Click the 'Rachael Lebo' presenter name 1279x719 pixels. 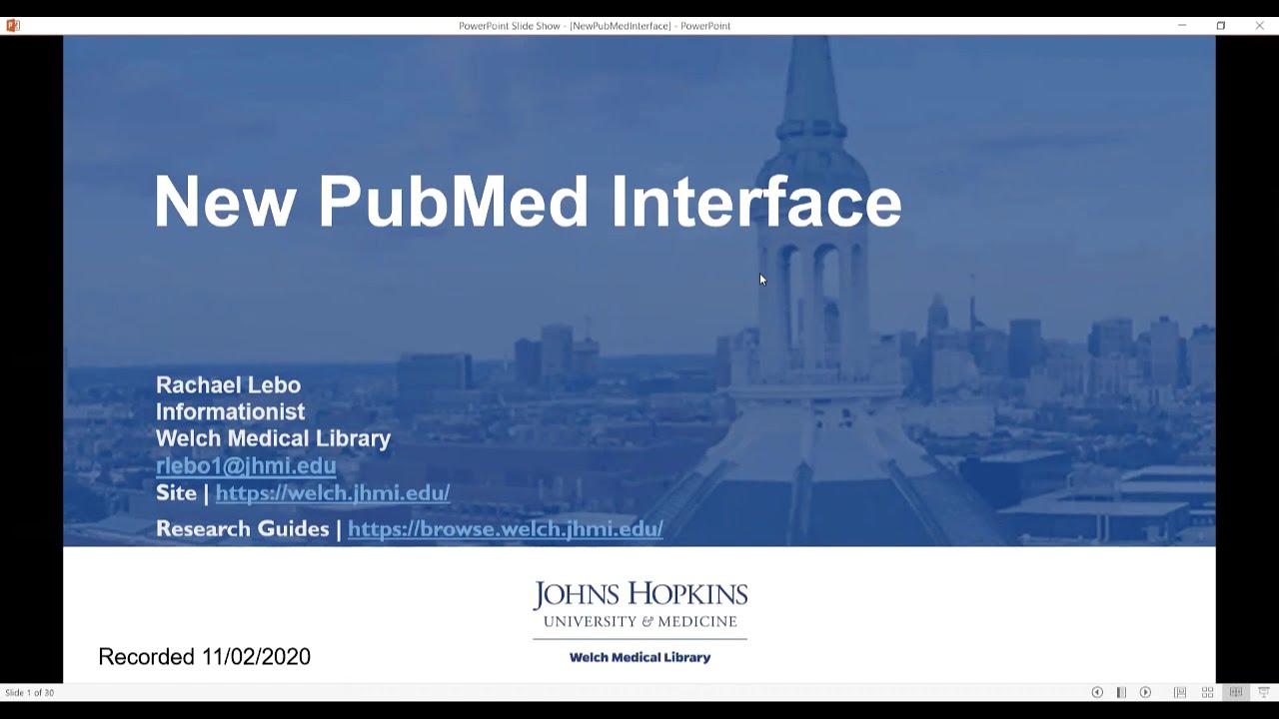[x=228, y=384]
